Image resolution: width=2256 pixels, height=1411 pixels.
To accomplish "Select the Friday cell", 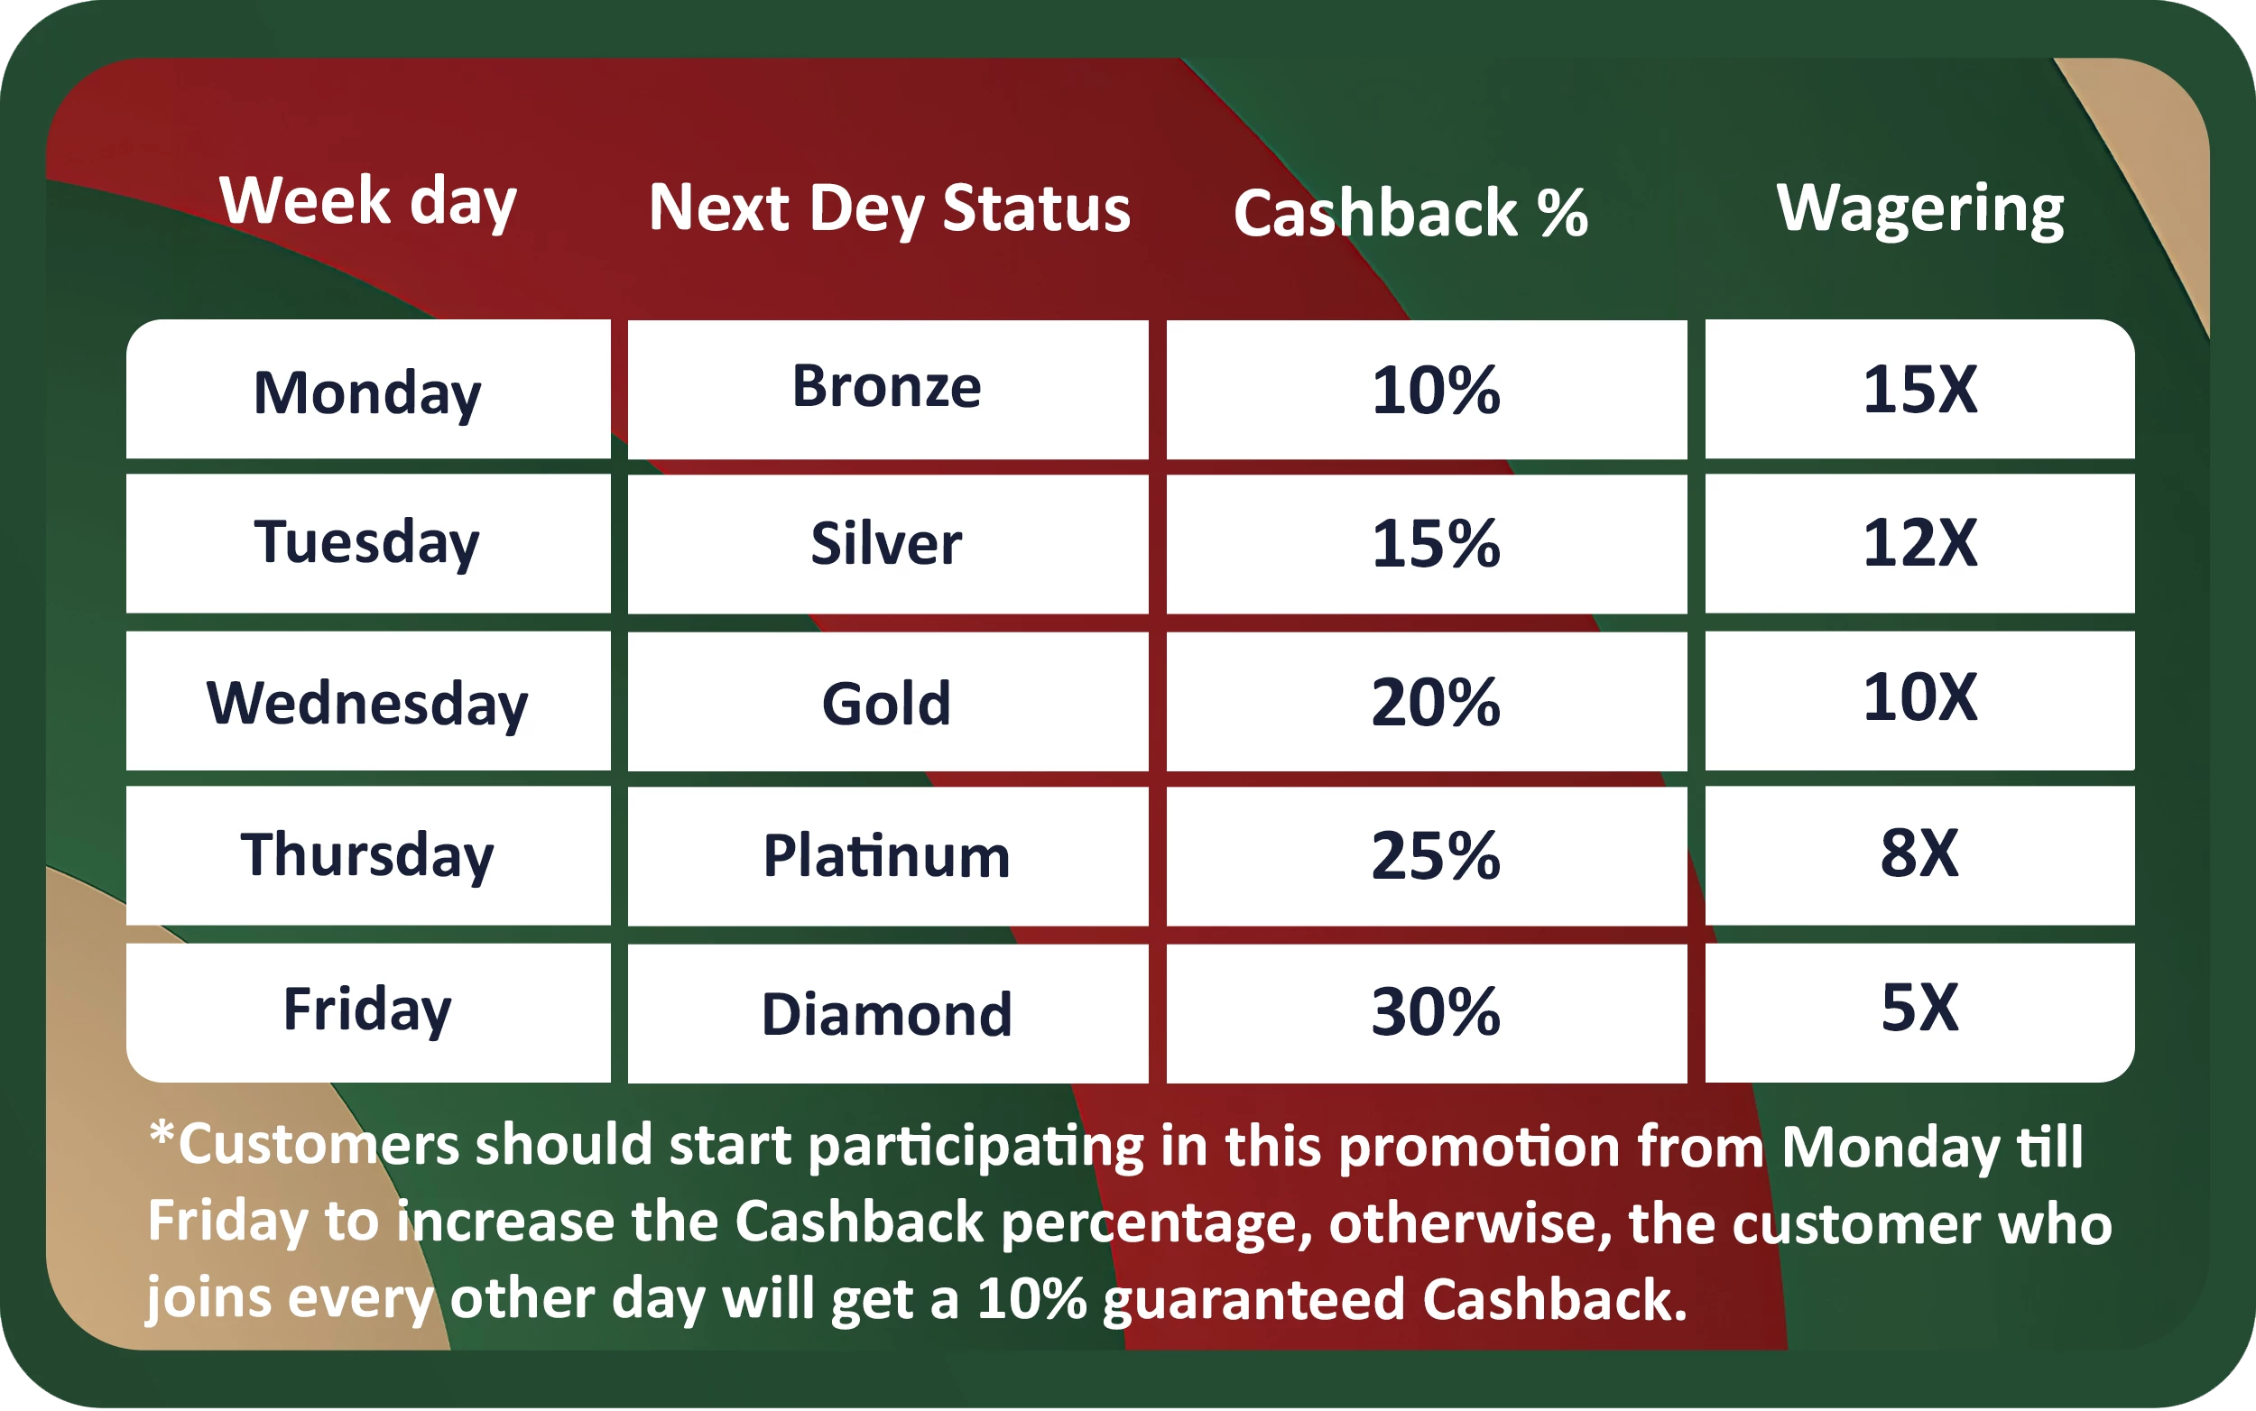I will (368, 1010).
